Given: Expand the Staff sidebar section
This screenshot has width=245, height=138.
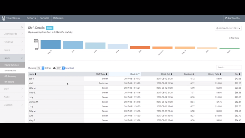Looking at the screenshot, I should (12, 89).
